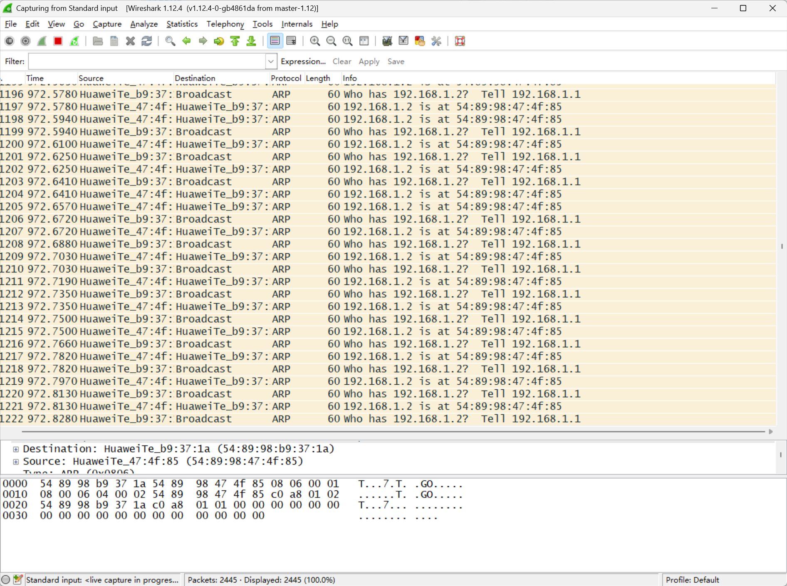Edit capture file comments in status bar
Image resolution: width=787 pixels, height=586 pixels.
click(x=17, y=580)
